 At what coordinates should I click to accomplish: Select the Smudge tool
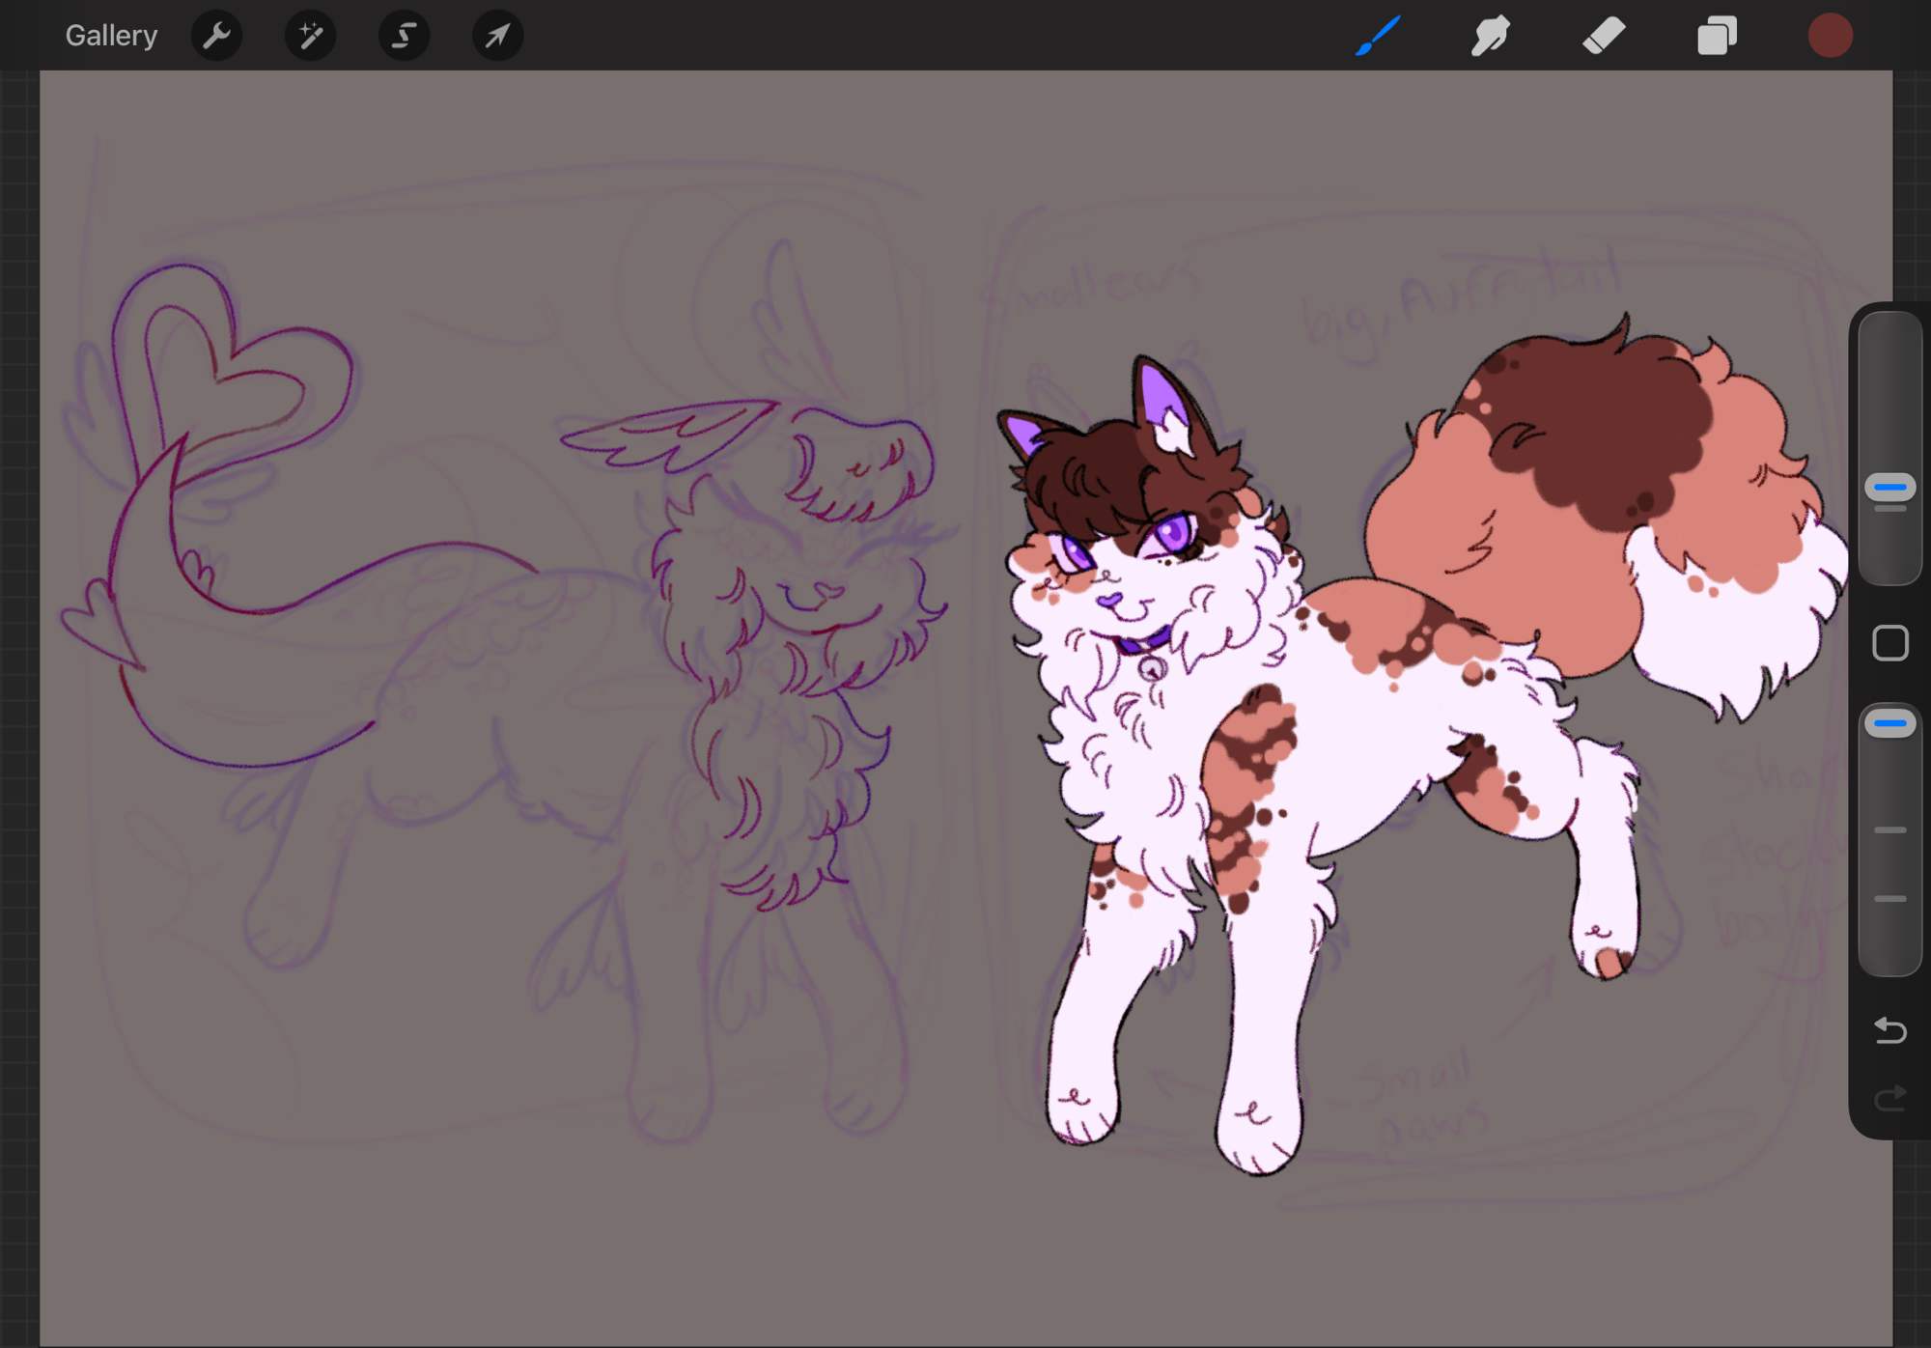tap(1490, 36)
